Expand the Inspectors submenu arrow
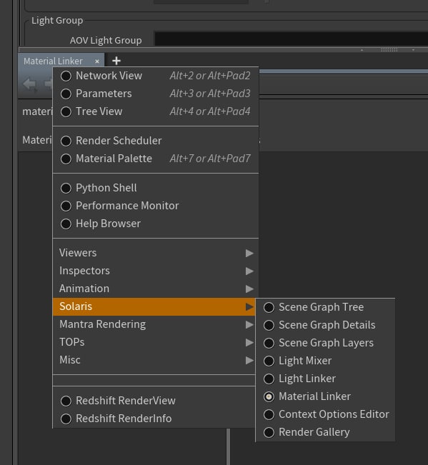428x465 pixels. [249, 271]
